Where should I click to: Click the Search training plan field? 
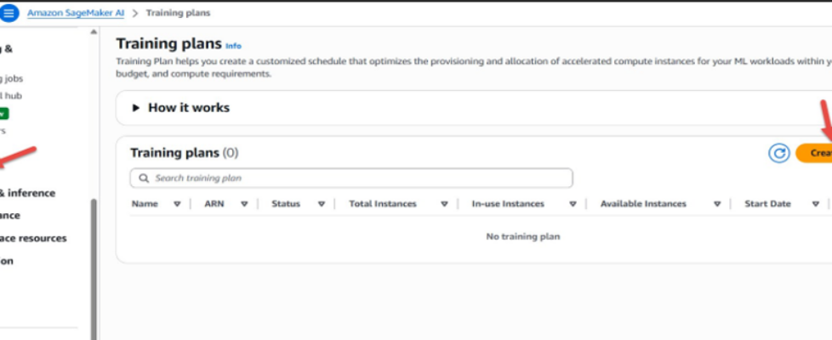point(357,178)
